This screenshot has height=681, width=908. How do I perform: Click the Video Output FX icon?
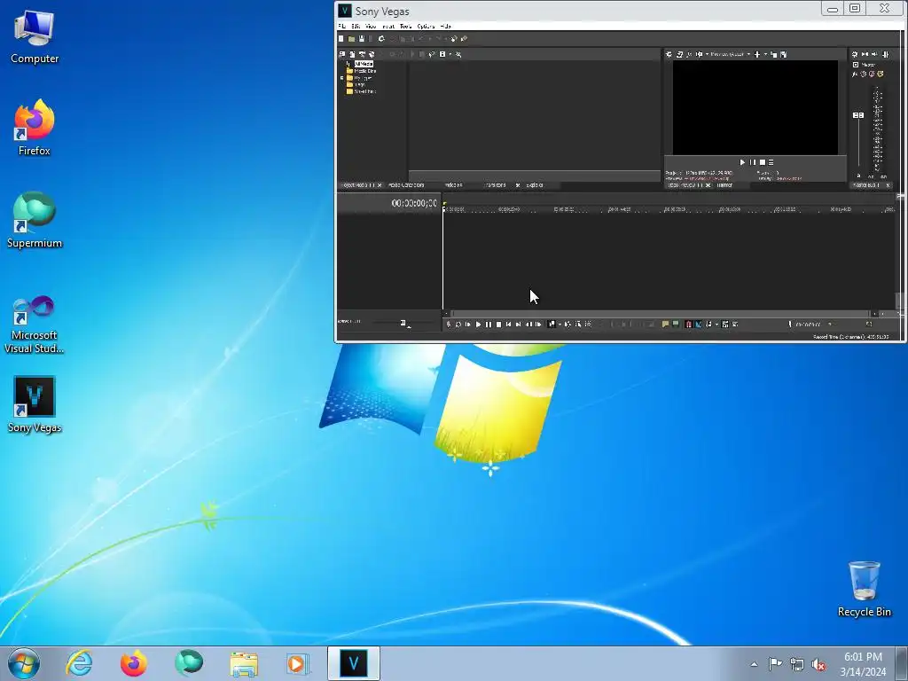(689, 54)
